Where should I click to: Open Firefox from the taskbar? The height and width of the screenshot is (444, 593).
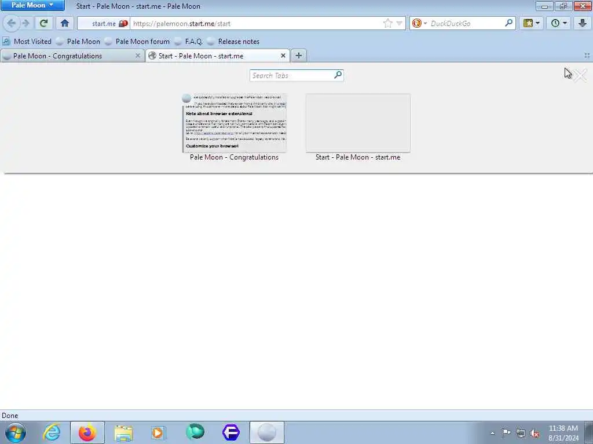coord(87,432)
